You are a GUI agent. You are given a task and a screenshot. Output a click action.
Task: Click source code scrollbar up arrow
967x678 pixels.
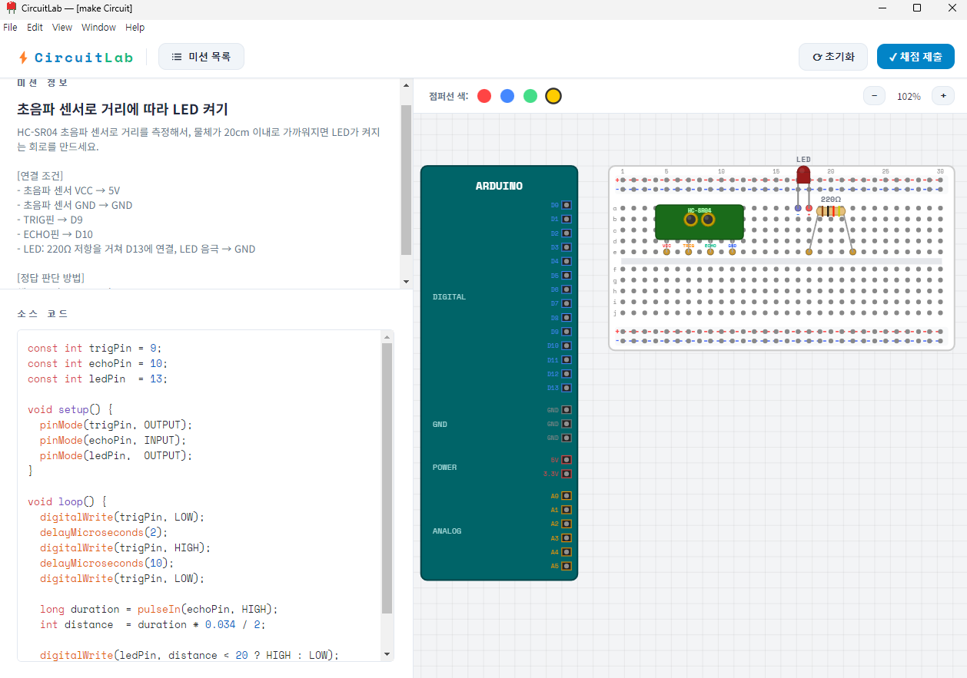387,336
